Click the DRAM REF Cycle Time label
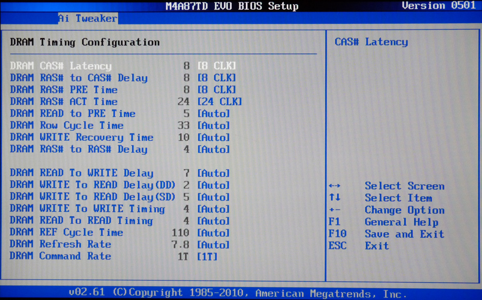Viewport: 482px width, 300px height. [67, 233]
